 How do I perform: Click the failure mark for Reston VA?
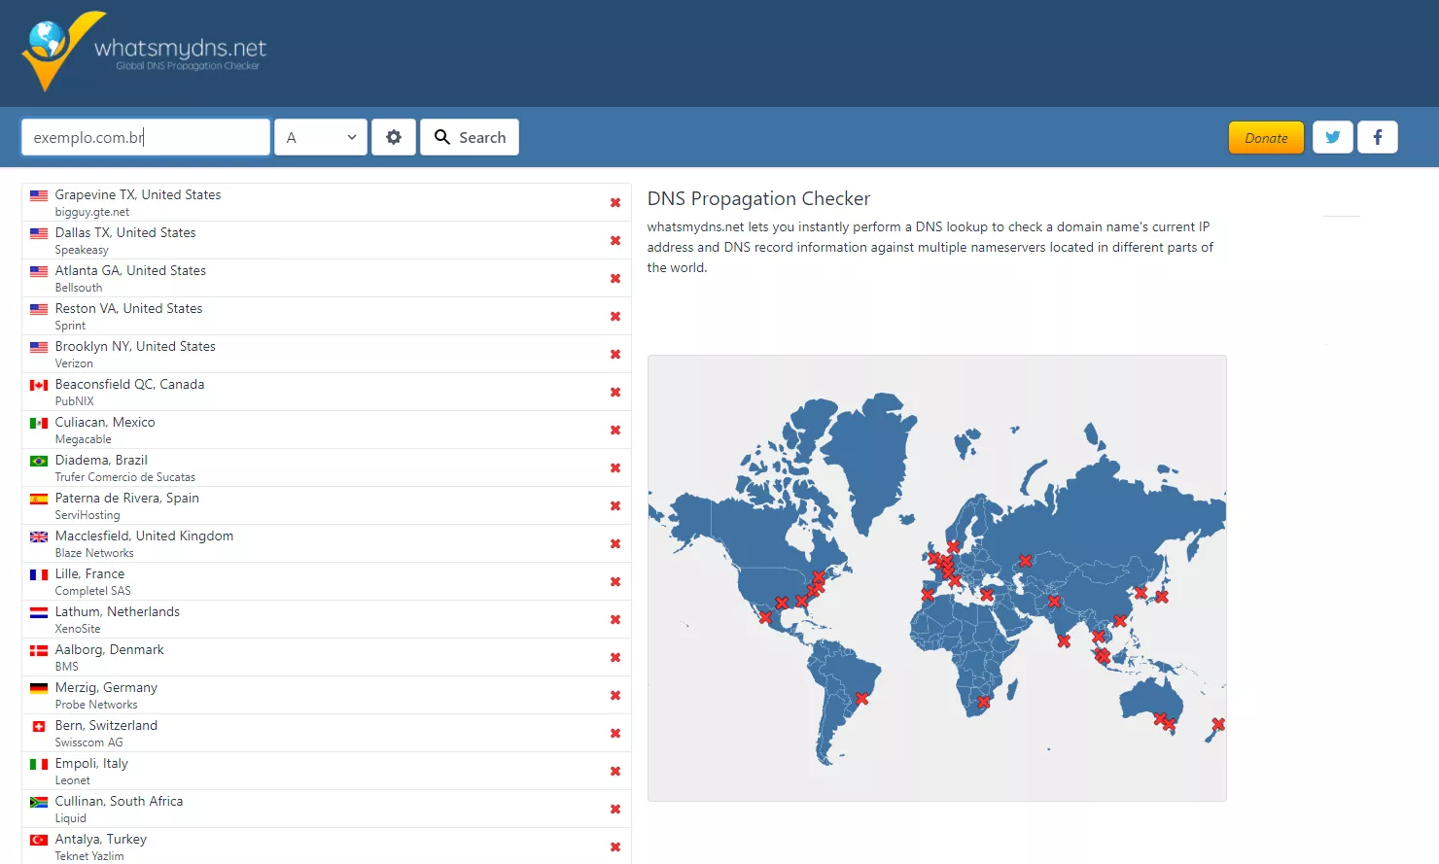pos(615,316)
